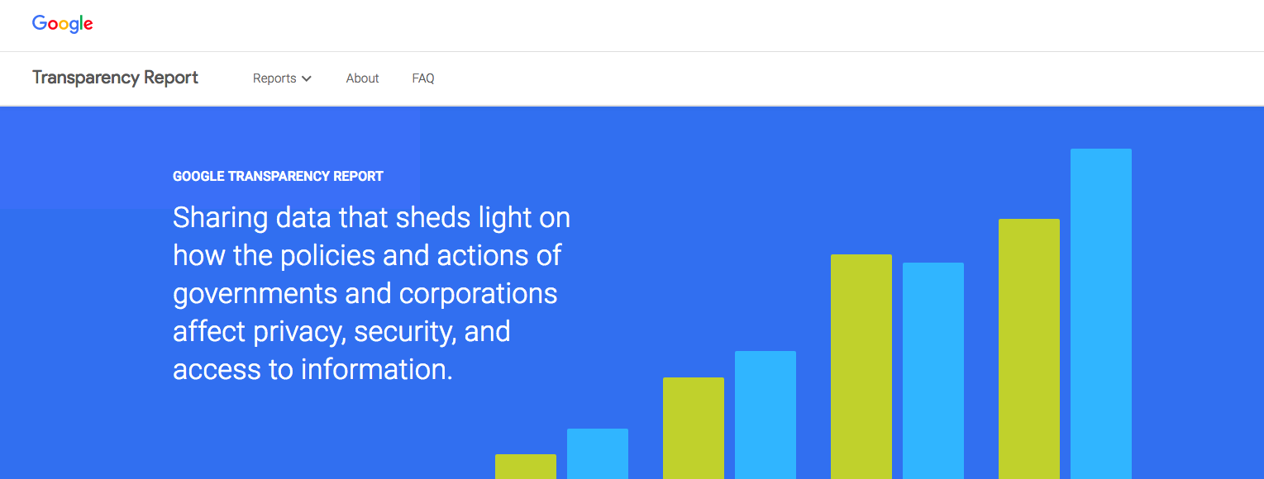The height and width of the screenshot is (479, 1264).
Task: Select the third green bar
Action: pos(861,367)
